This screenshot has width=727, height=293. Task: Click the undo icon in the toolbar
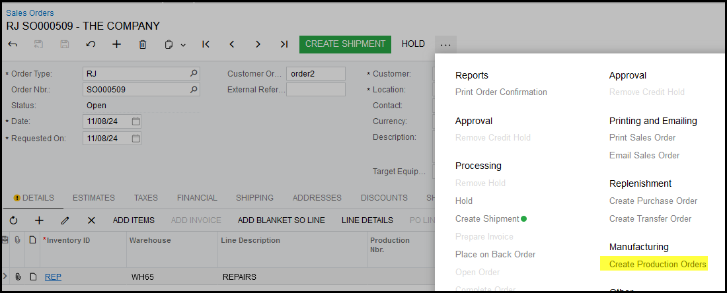pos(91,44)
